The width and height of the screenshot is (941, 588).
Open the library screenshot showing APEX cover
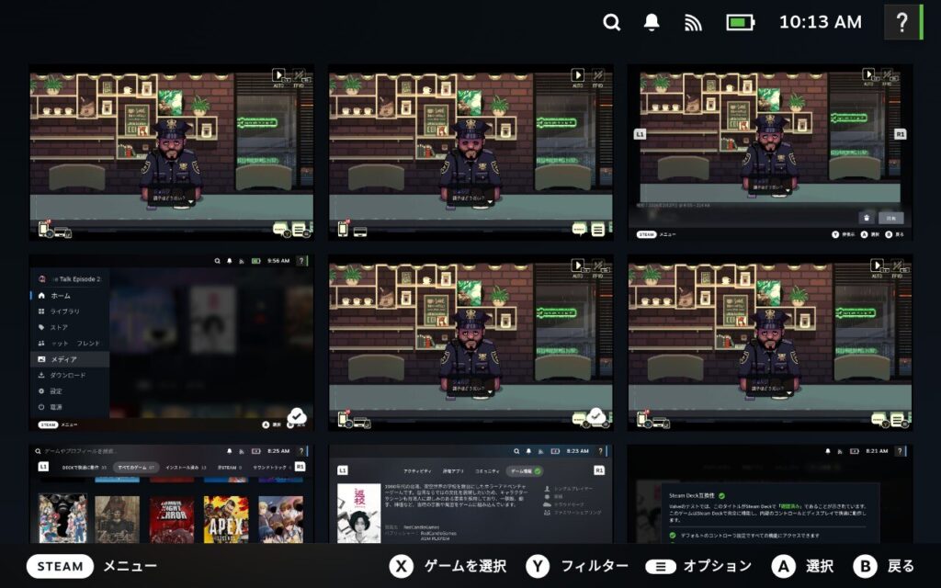(x=171, y=494)
